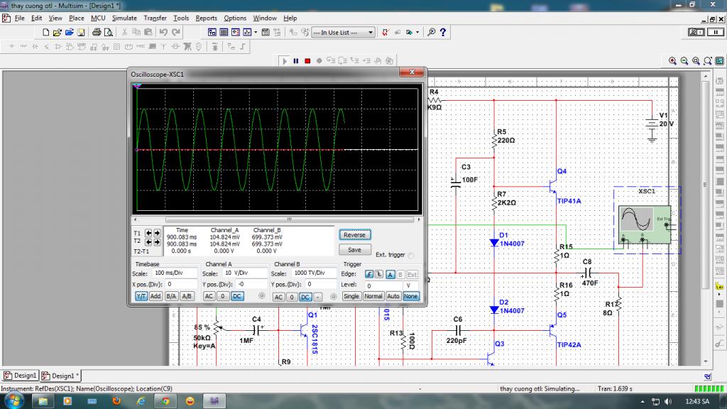Select falling edge trigger icon

pos(379,275)
